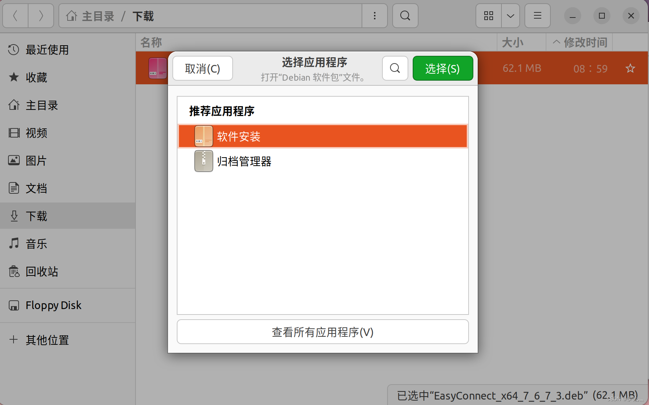The height and width of the screenshot is (405, 649).
Task: Star the selected deb file
Action: [x=630, y=68]
